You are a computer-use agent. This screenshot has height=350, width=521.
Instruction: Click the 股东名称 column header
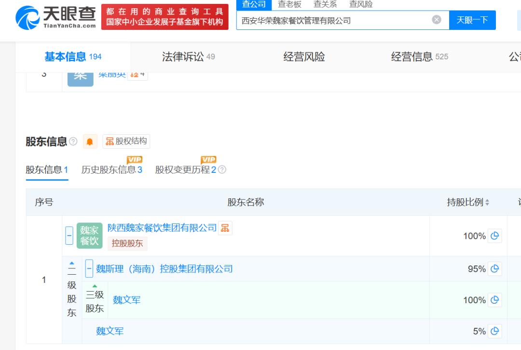pyautogui.click(x=246, y=202)
